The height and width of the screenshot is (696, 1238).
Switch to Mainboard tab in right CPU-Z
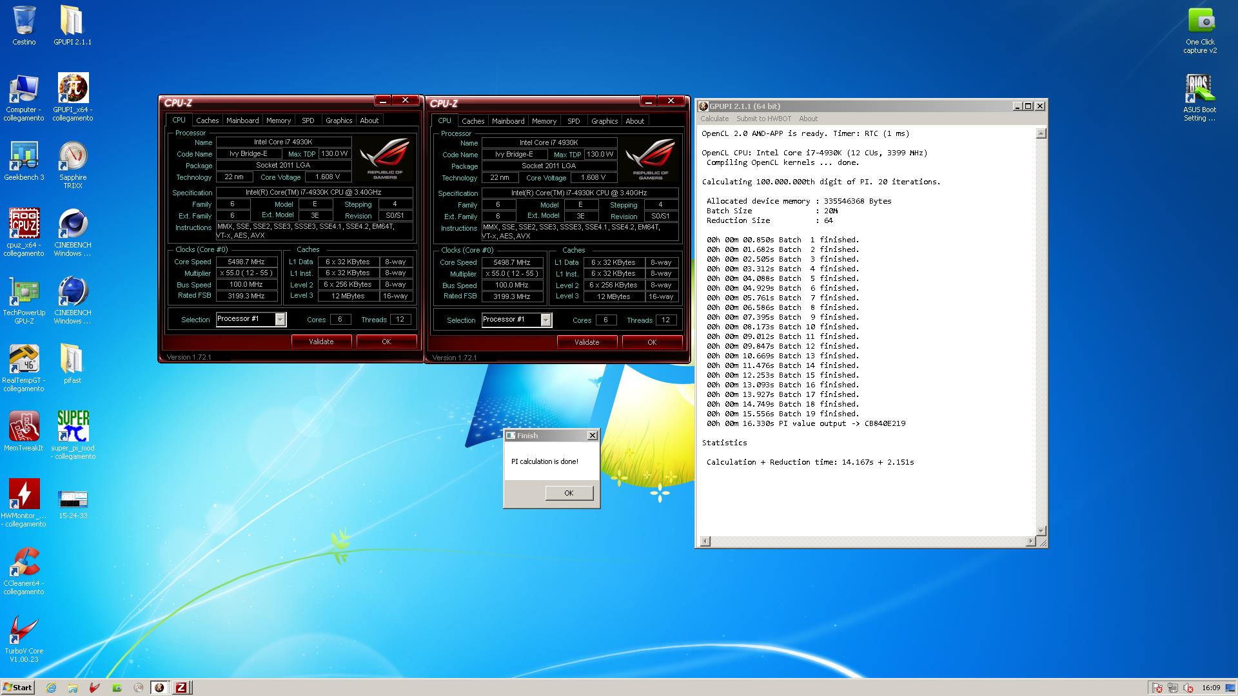tap(508, 121)
